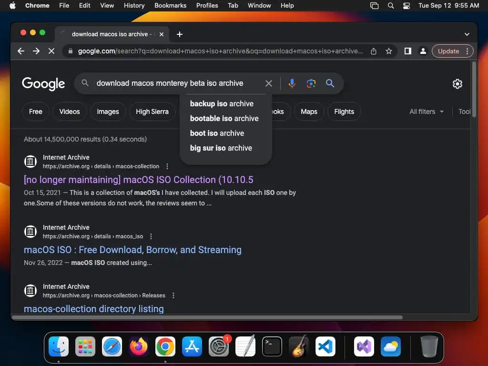Open Google quick settings gear
This screenshot has width=488, height=366.
457,84
